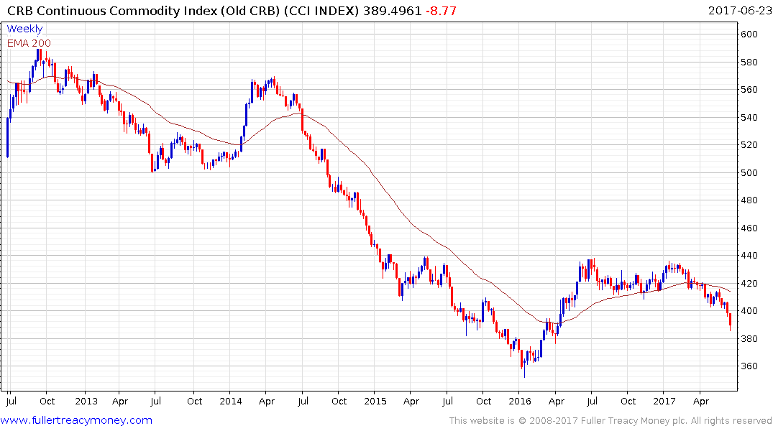Click the 500 price axis label
The image size is (773, 431).
pyautogui.click(x=749, y=173)
